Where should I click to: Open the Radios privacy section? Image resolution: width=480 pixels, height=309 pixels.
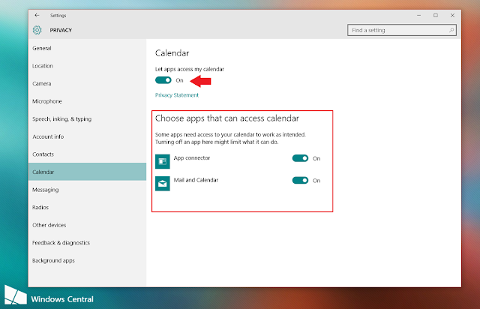[87, 207]
